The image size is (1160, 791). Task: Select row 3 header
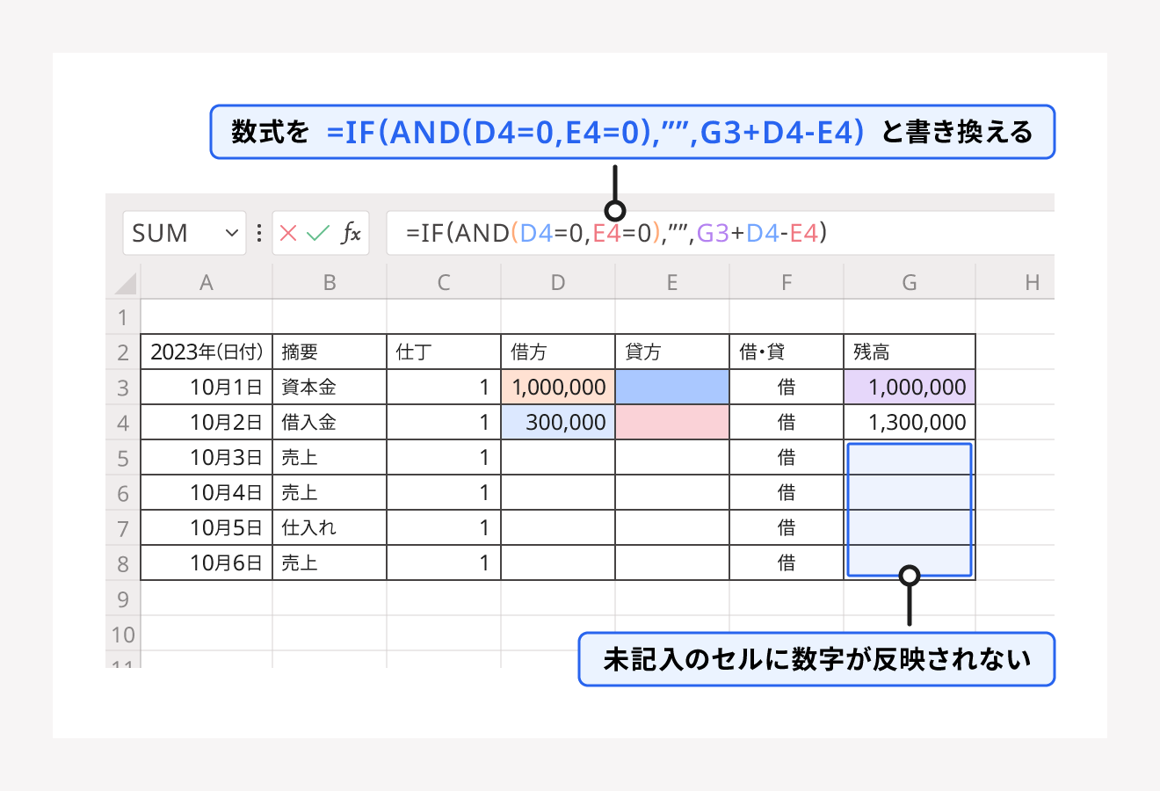coord(123,388)
